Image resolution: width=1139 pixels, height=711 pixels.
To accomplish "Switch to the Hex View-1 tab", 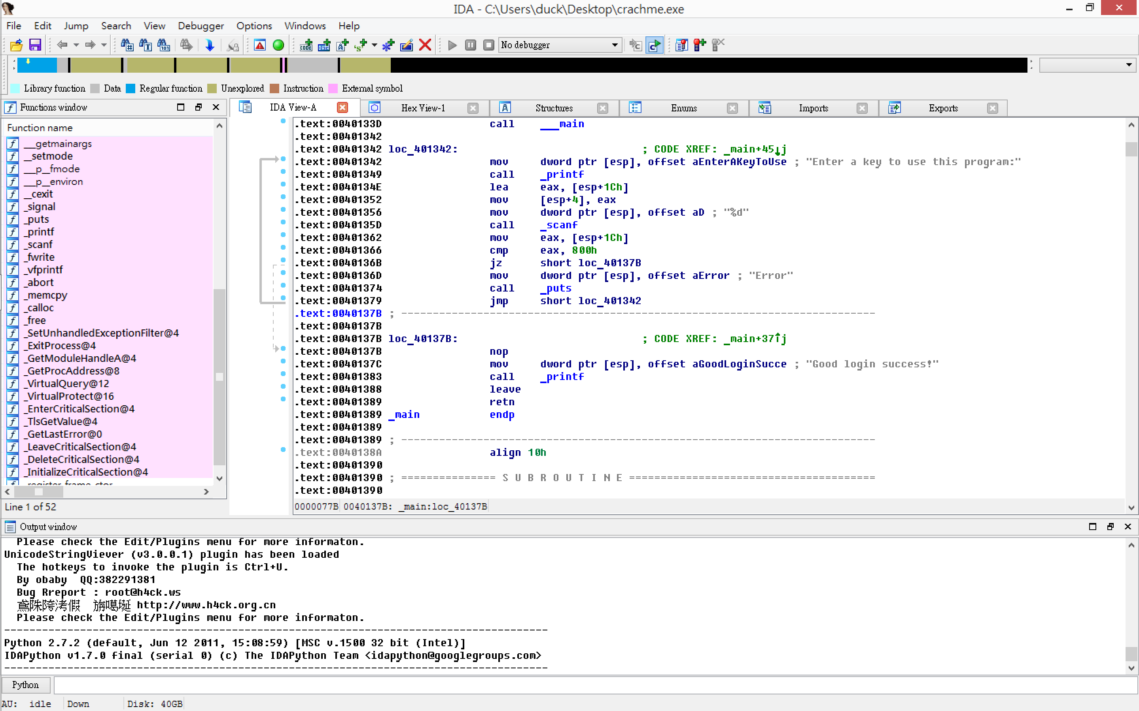I will [423, 108].
